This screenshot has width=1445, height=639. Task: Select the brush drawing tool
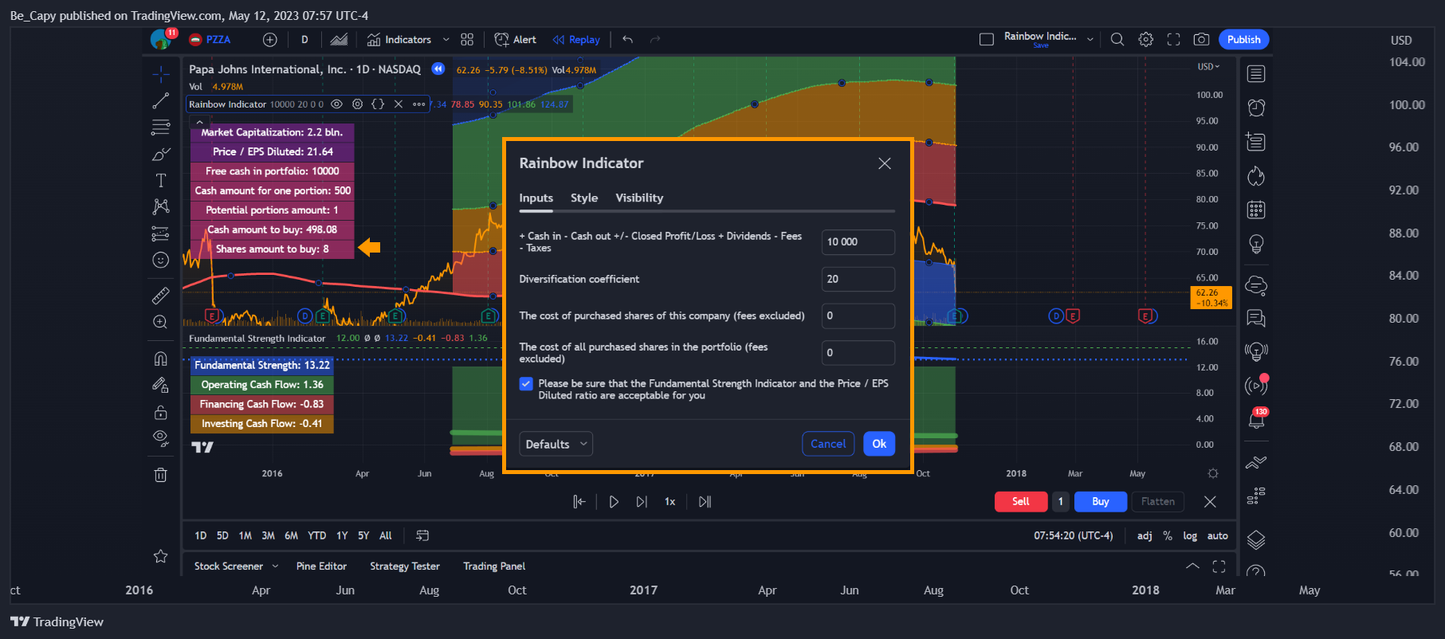161,154
